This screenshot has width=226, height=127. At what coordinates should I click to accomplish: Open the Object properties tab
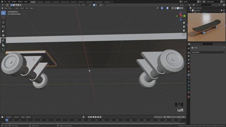click(x=189, y=71)
